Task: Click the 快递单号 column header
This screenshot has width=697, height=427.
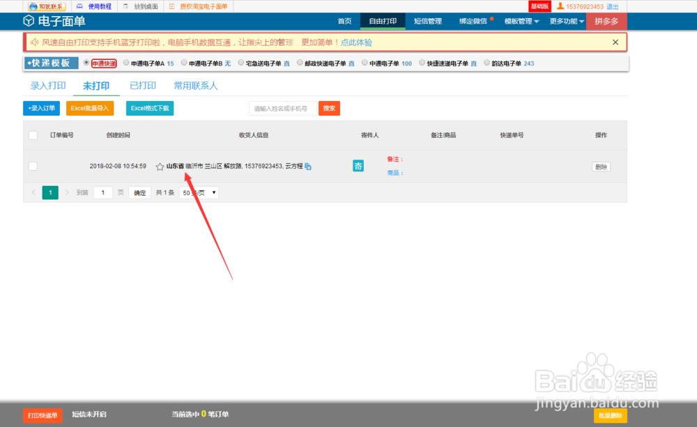Action: click(512, 135)
